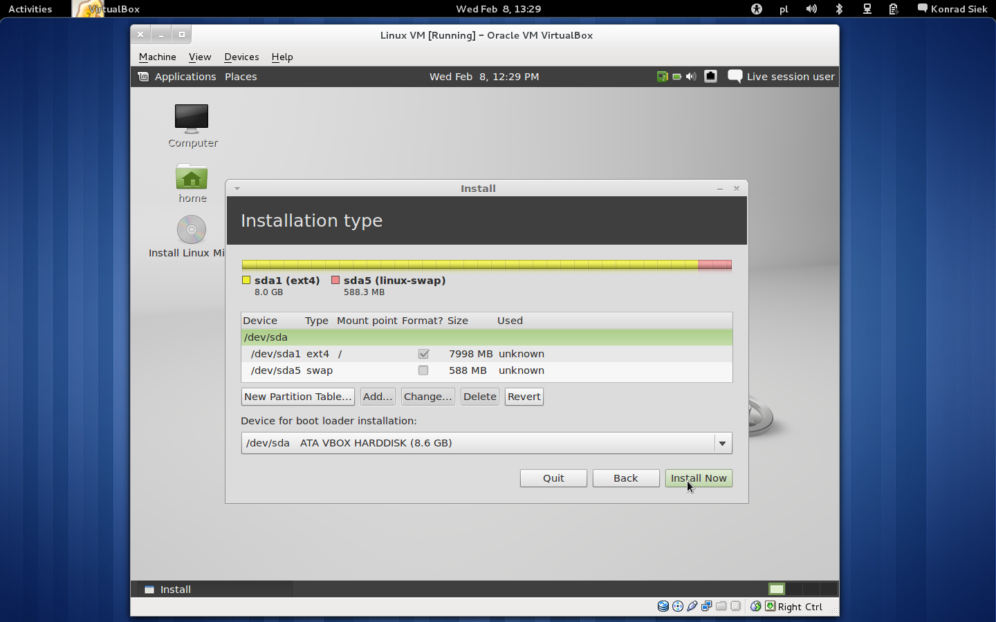Select the /dev/sda5 swap partition row

point(487,370)
